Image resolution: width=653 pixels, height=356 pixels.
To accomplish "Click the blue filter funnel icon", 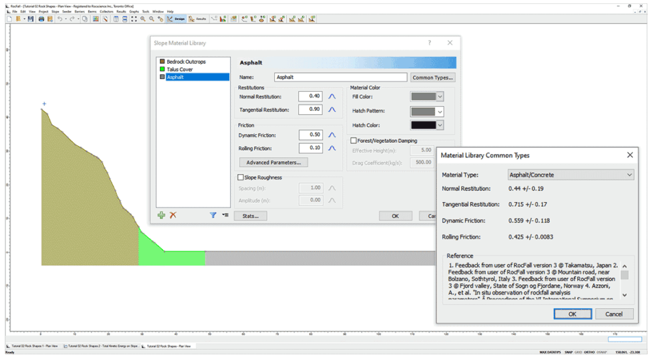I will click(213, 215).
